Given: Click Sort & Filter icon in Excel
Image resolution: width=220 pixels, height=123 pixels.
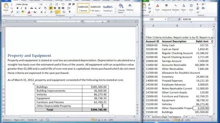Looking at the screenshot, I should point(203,4).
